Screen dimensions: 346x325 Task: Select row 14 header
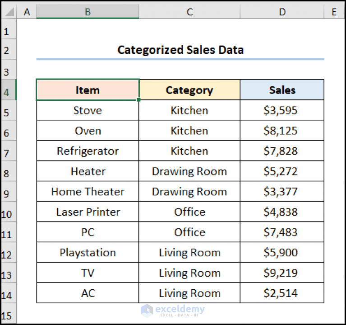click(9, 293)
